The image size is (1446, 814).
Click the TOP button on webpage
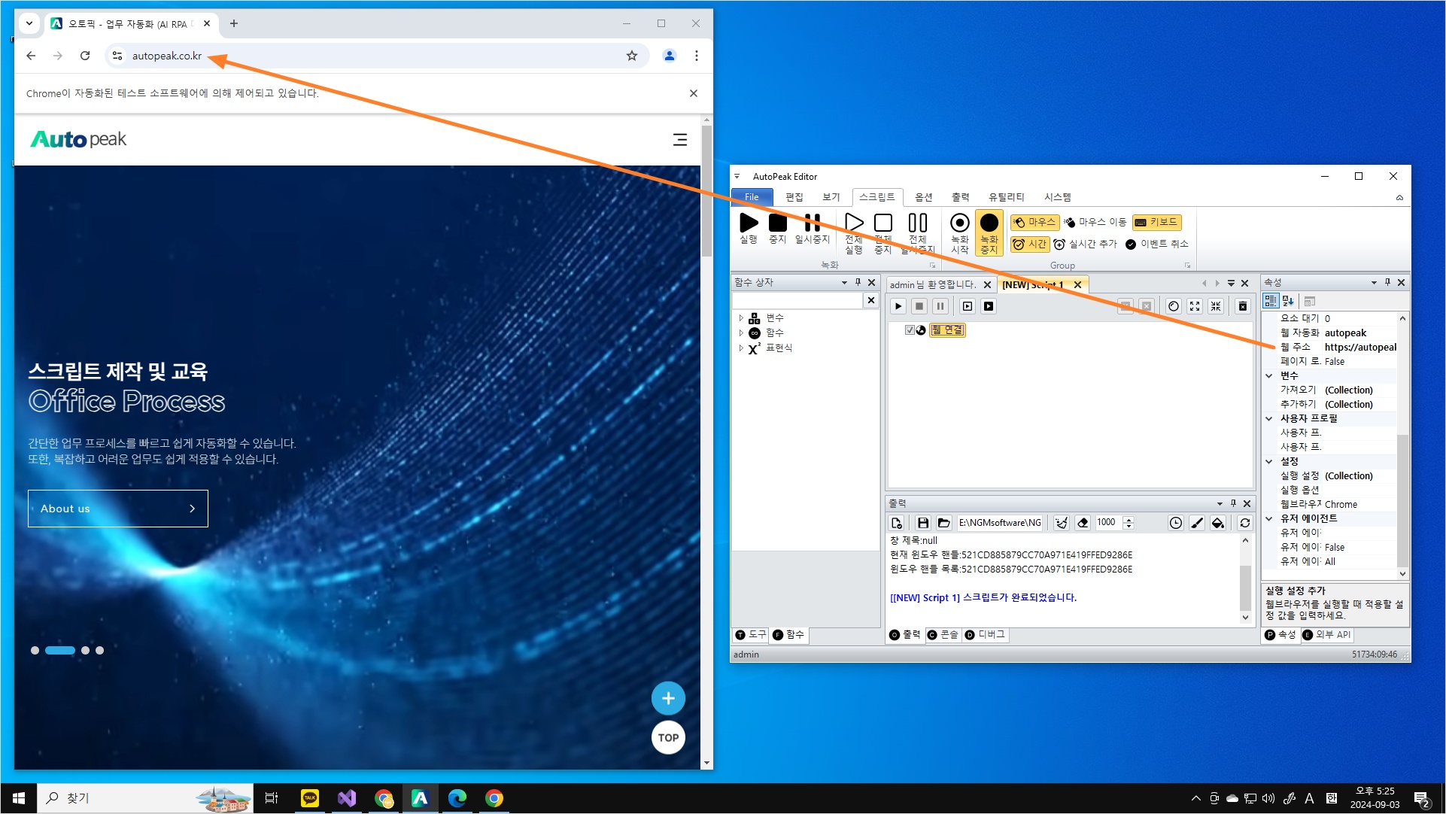[668, 738]
